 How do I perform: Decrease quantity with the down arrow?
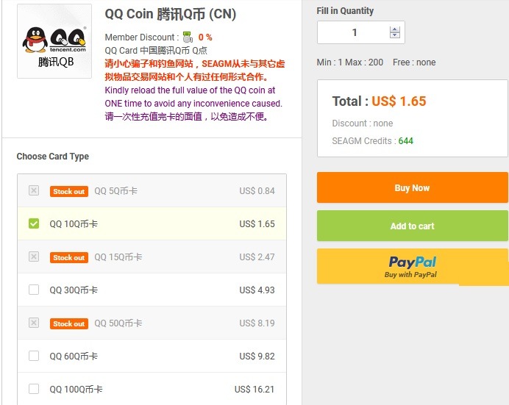coord(395,35)
